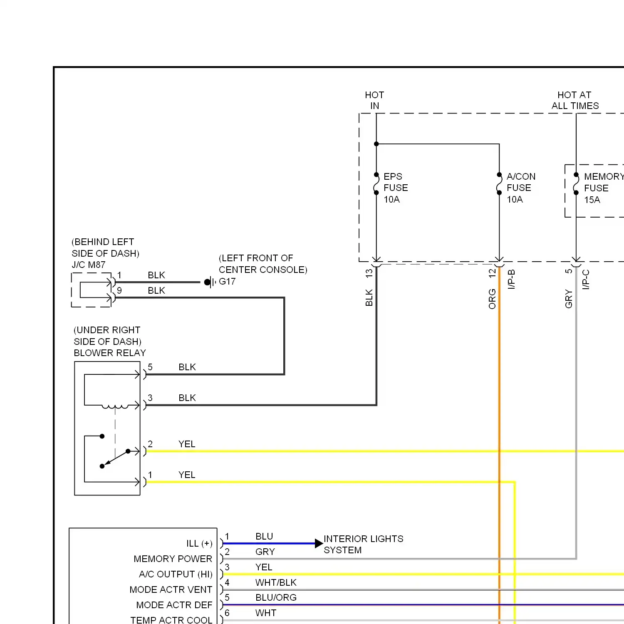Click the UNDER RIGHT SIDE OF DASH text

(x=107, y=336)
